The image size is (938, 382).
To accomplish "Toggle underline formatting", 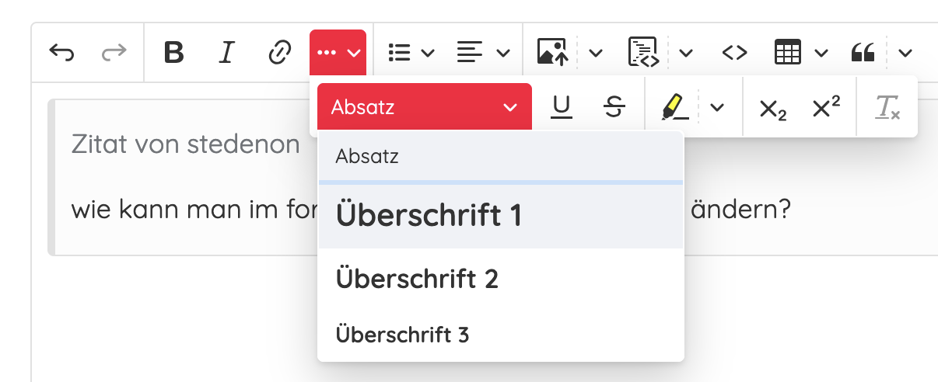I will (x=562, y=107).
